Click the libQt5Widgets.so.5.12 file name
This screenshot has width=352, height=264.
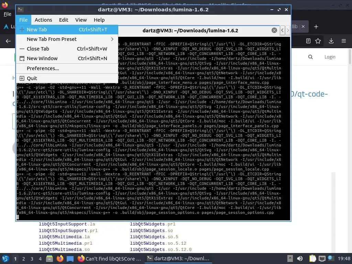point(158,243)
